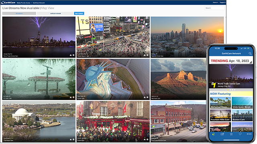Screen dimensions: 257x144
Task: Click the Search input field
Action: click(214, 8)
